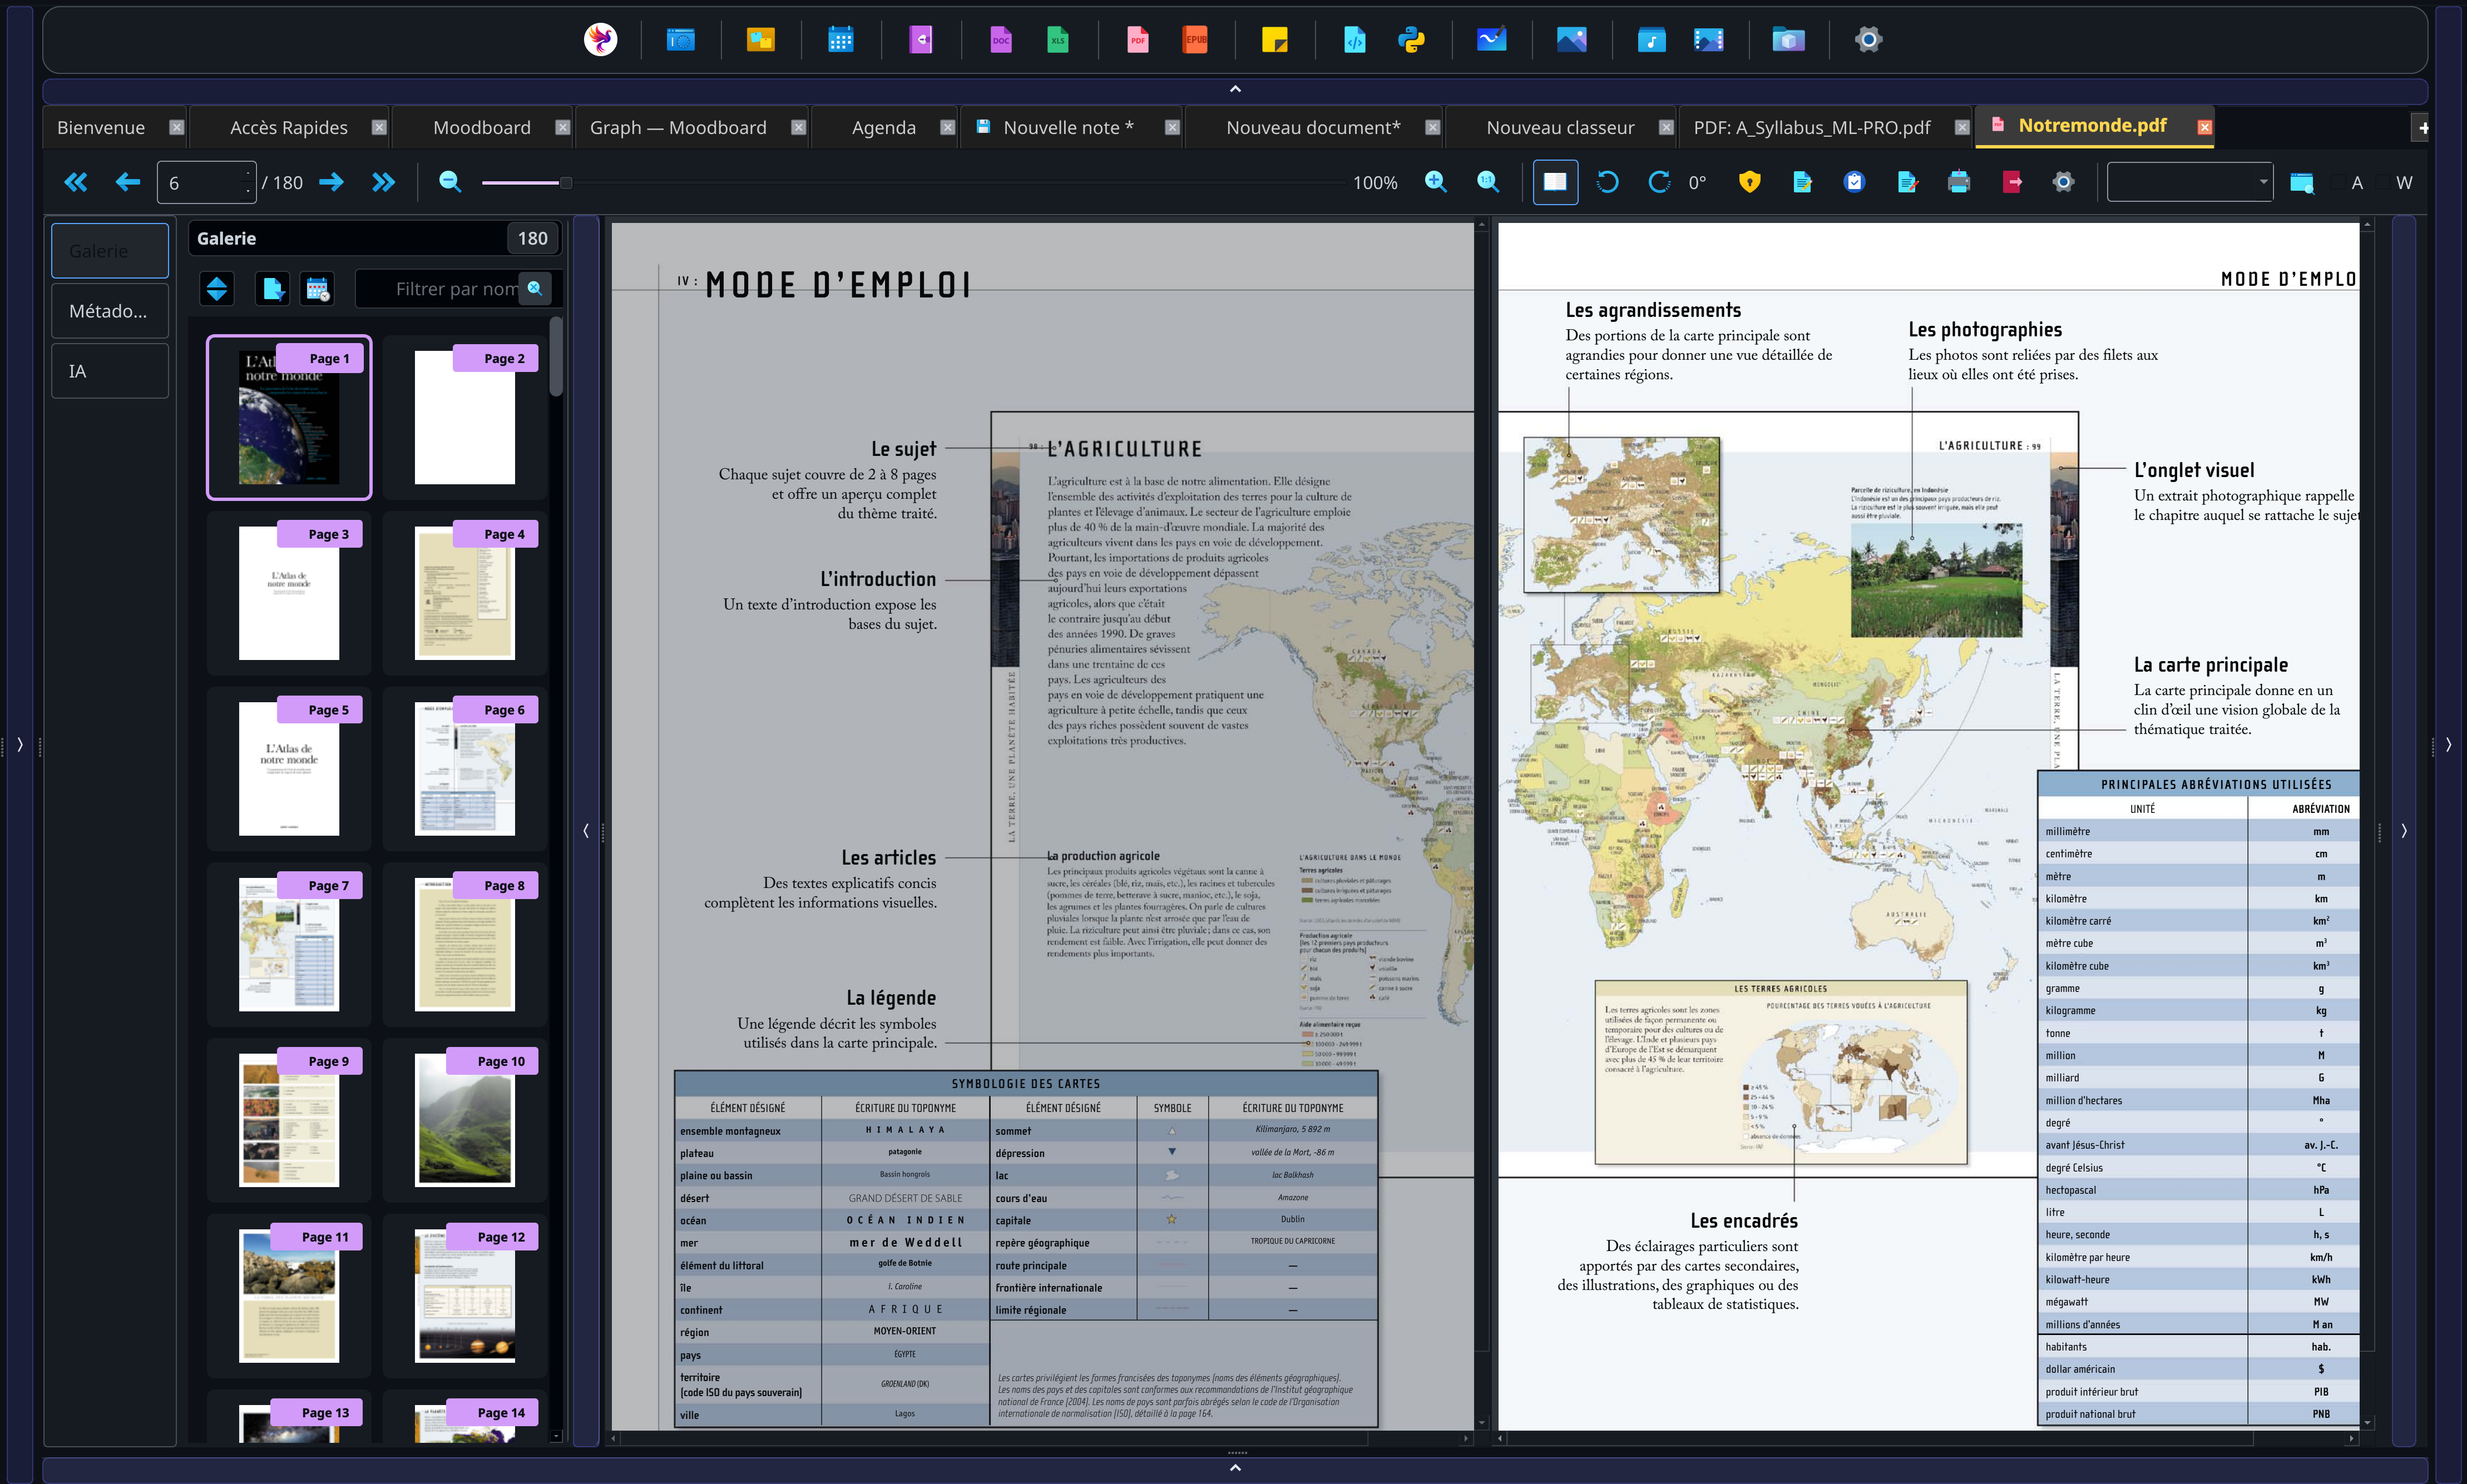Open the yellow sticky note icon

point(1274,40)
